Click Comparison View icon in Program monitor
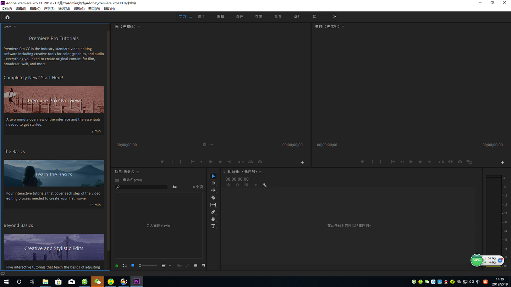511x287 pixels. pos(469,162)
